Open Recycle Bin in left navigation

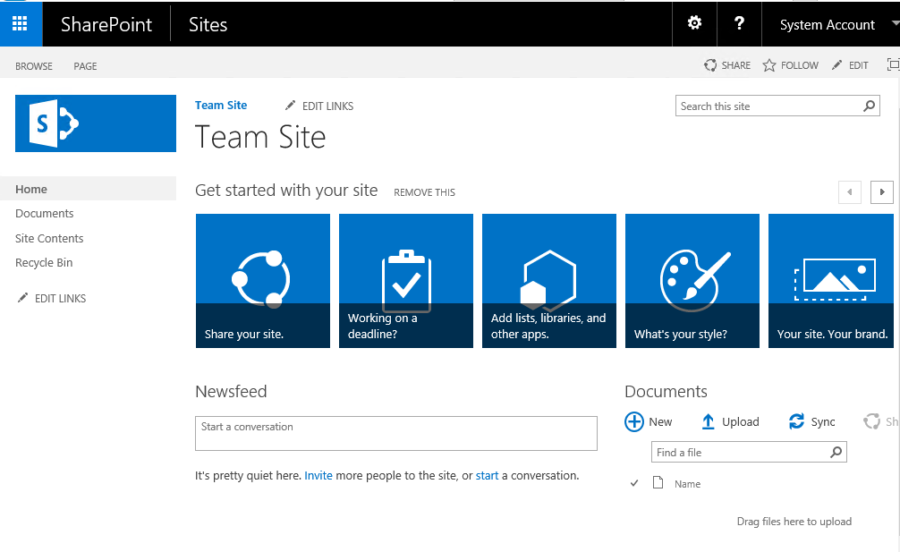coord(44,263)
